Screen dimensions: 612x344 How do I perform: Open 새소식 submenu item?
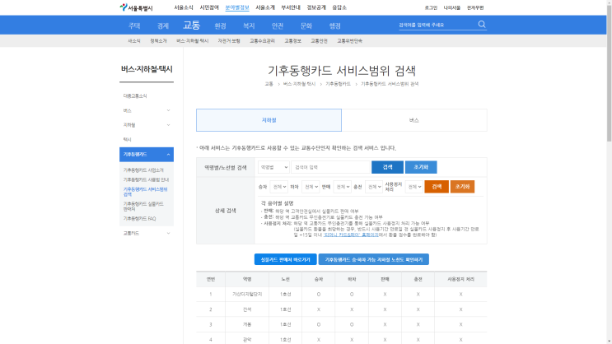click(x=134, y=41)
